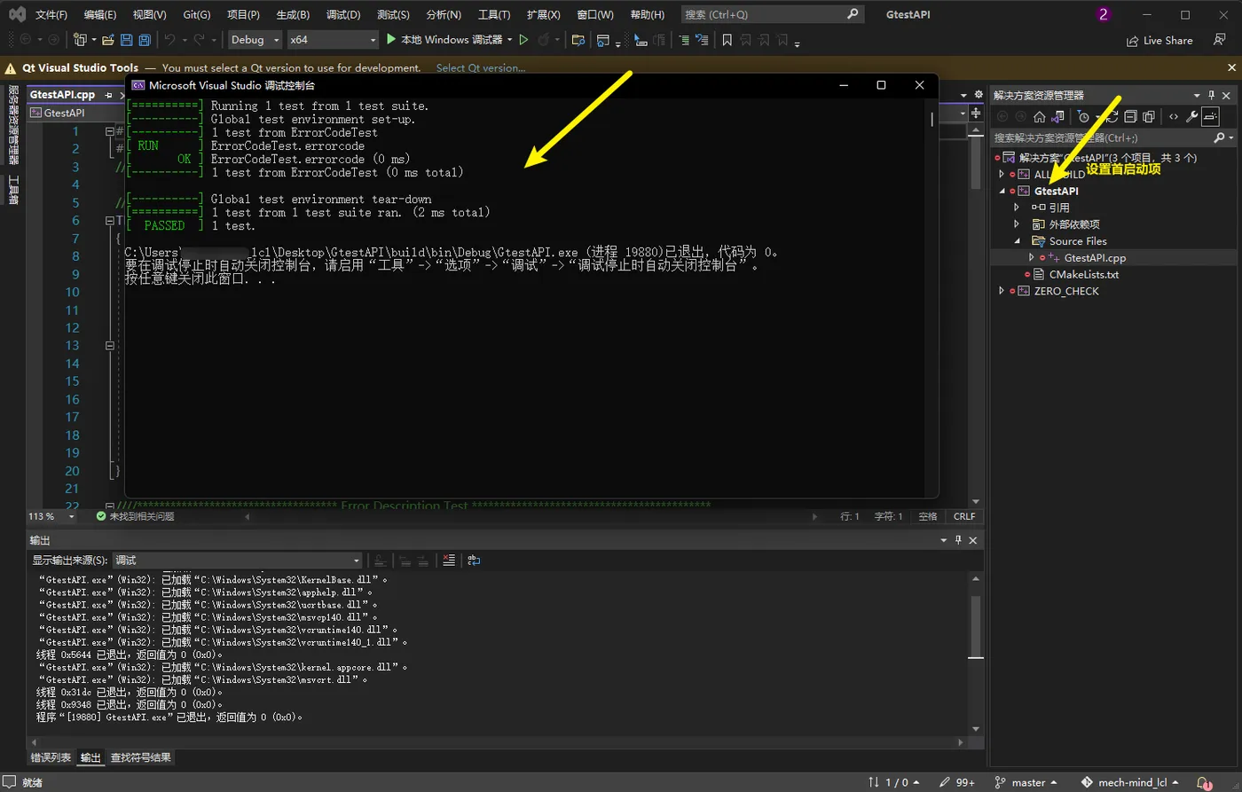The height and width of the screenshot is (792, 1242).
Task: Collapse the Source Files folder
Action: [1018, 241]
